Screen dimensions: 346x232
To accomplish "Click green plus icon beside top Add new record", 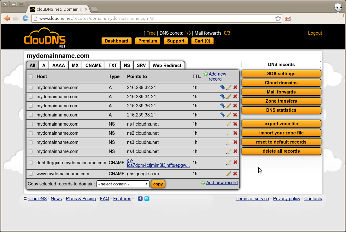I will (206, 74).
